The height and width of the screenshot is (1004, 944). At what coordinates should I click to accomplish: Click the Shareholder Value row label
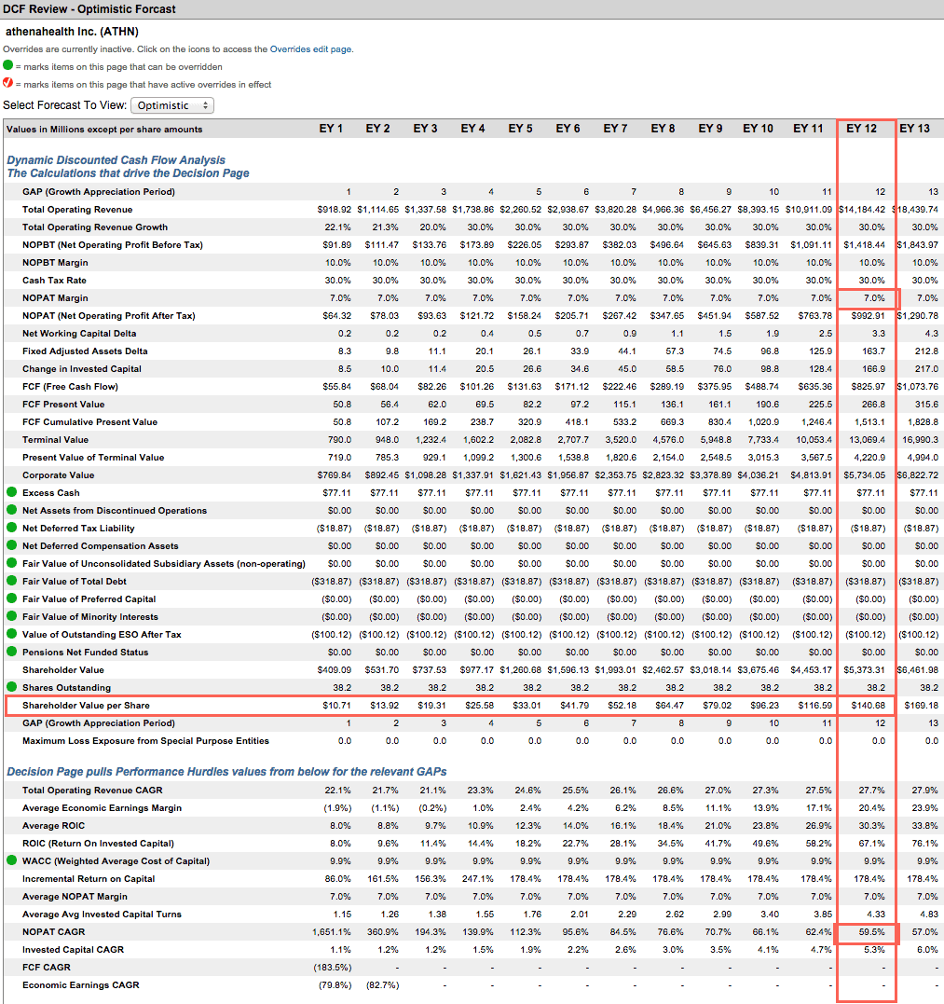[63, 669]
